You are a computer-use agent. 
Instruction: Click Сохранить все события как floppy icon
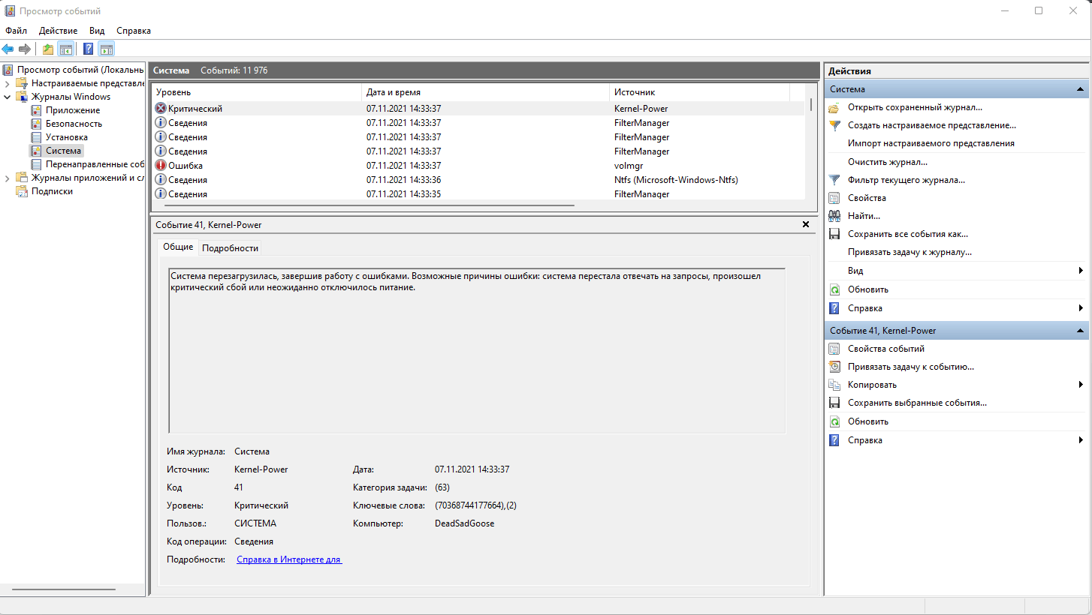click(x=834, y=234)
